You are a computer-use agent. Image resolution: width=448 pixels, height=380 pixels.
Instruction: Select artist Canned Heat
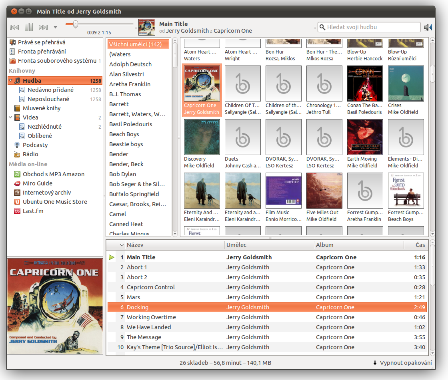(x=126, y=224)
